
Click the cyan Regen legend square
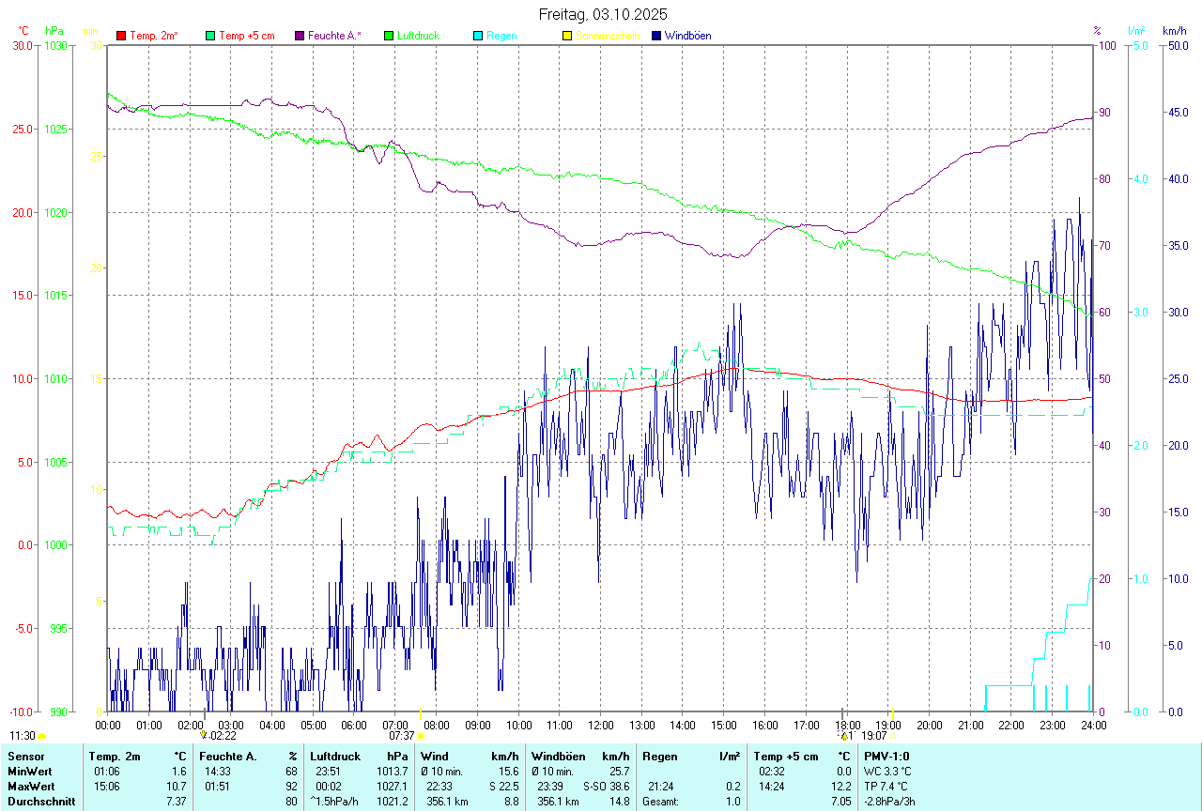pos(478,36)
